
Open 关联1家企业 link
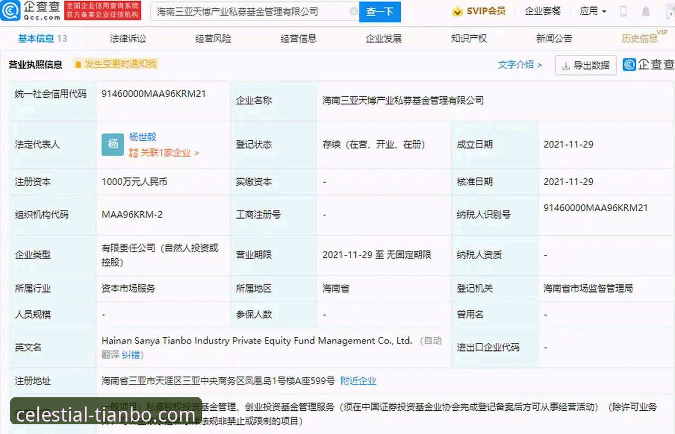pyautogui.click(x=164, y=153)
